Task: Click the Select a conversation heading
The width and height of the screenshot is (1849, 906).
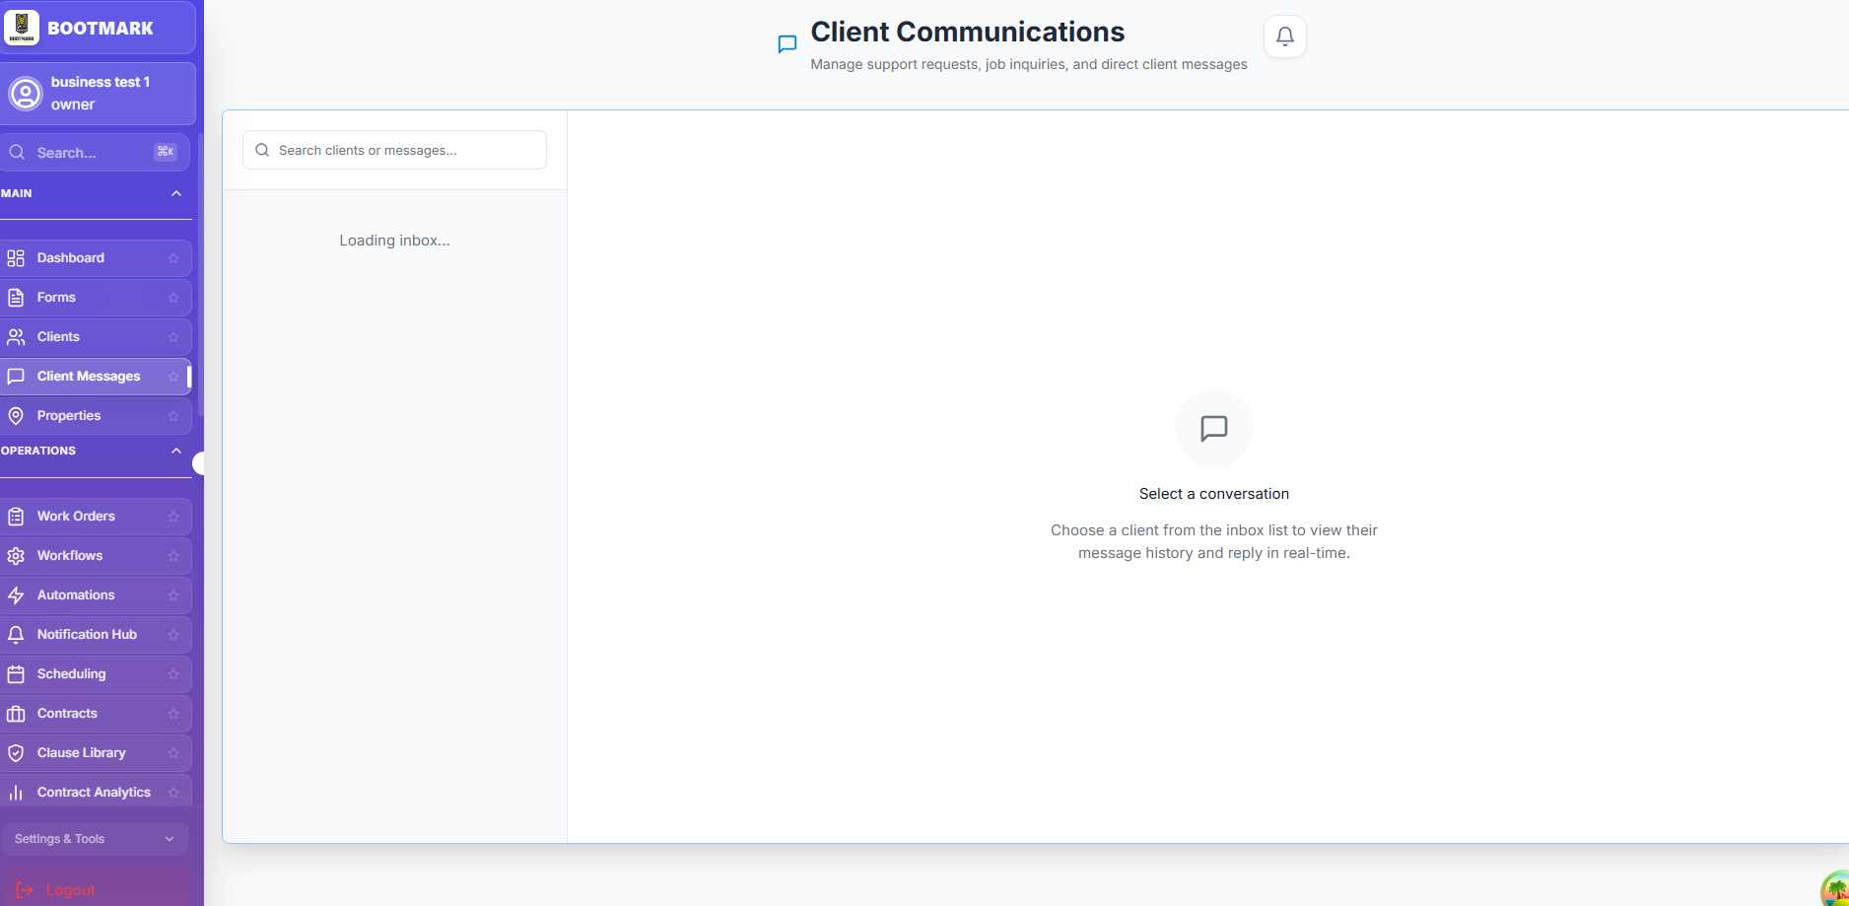Action: (x=1214, y=494)
